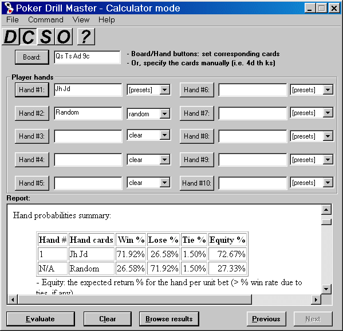
Task: Click the report scroll down arrow
Action: click(326, 289)
